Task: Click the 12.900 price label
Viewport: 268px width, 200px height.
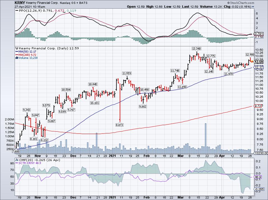Action: 250,54
